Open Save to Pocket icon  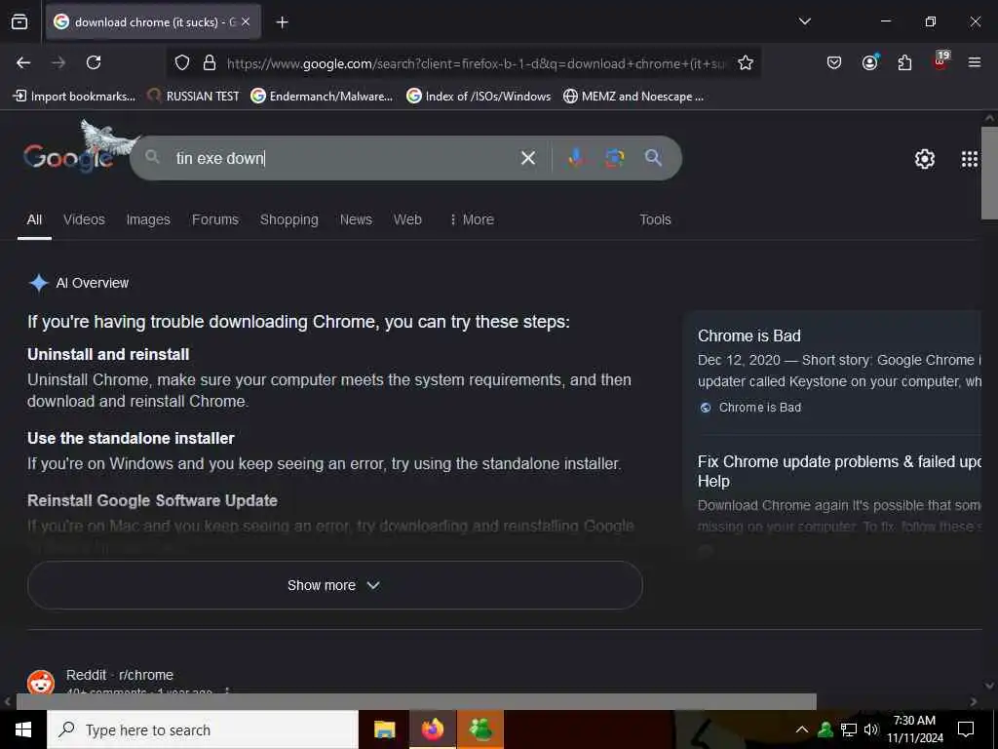[834, 62]
